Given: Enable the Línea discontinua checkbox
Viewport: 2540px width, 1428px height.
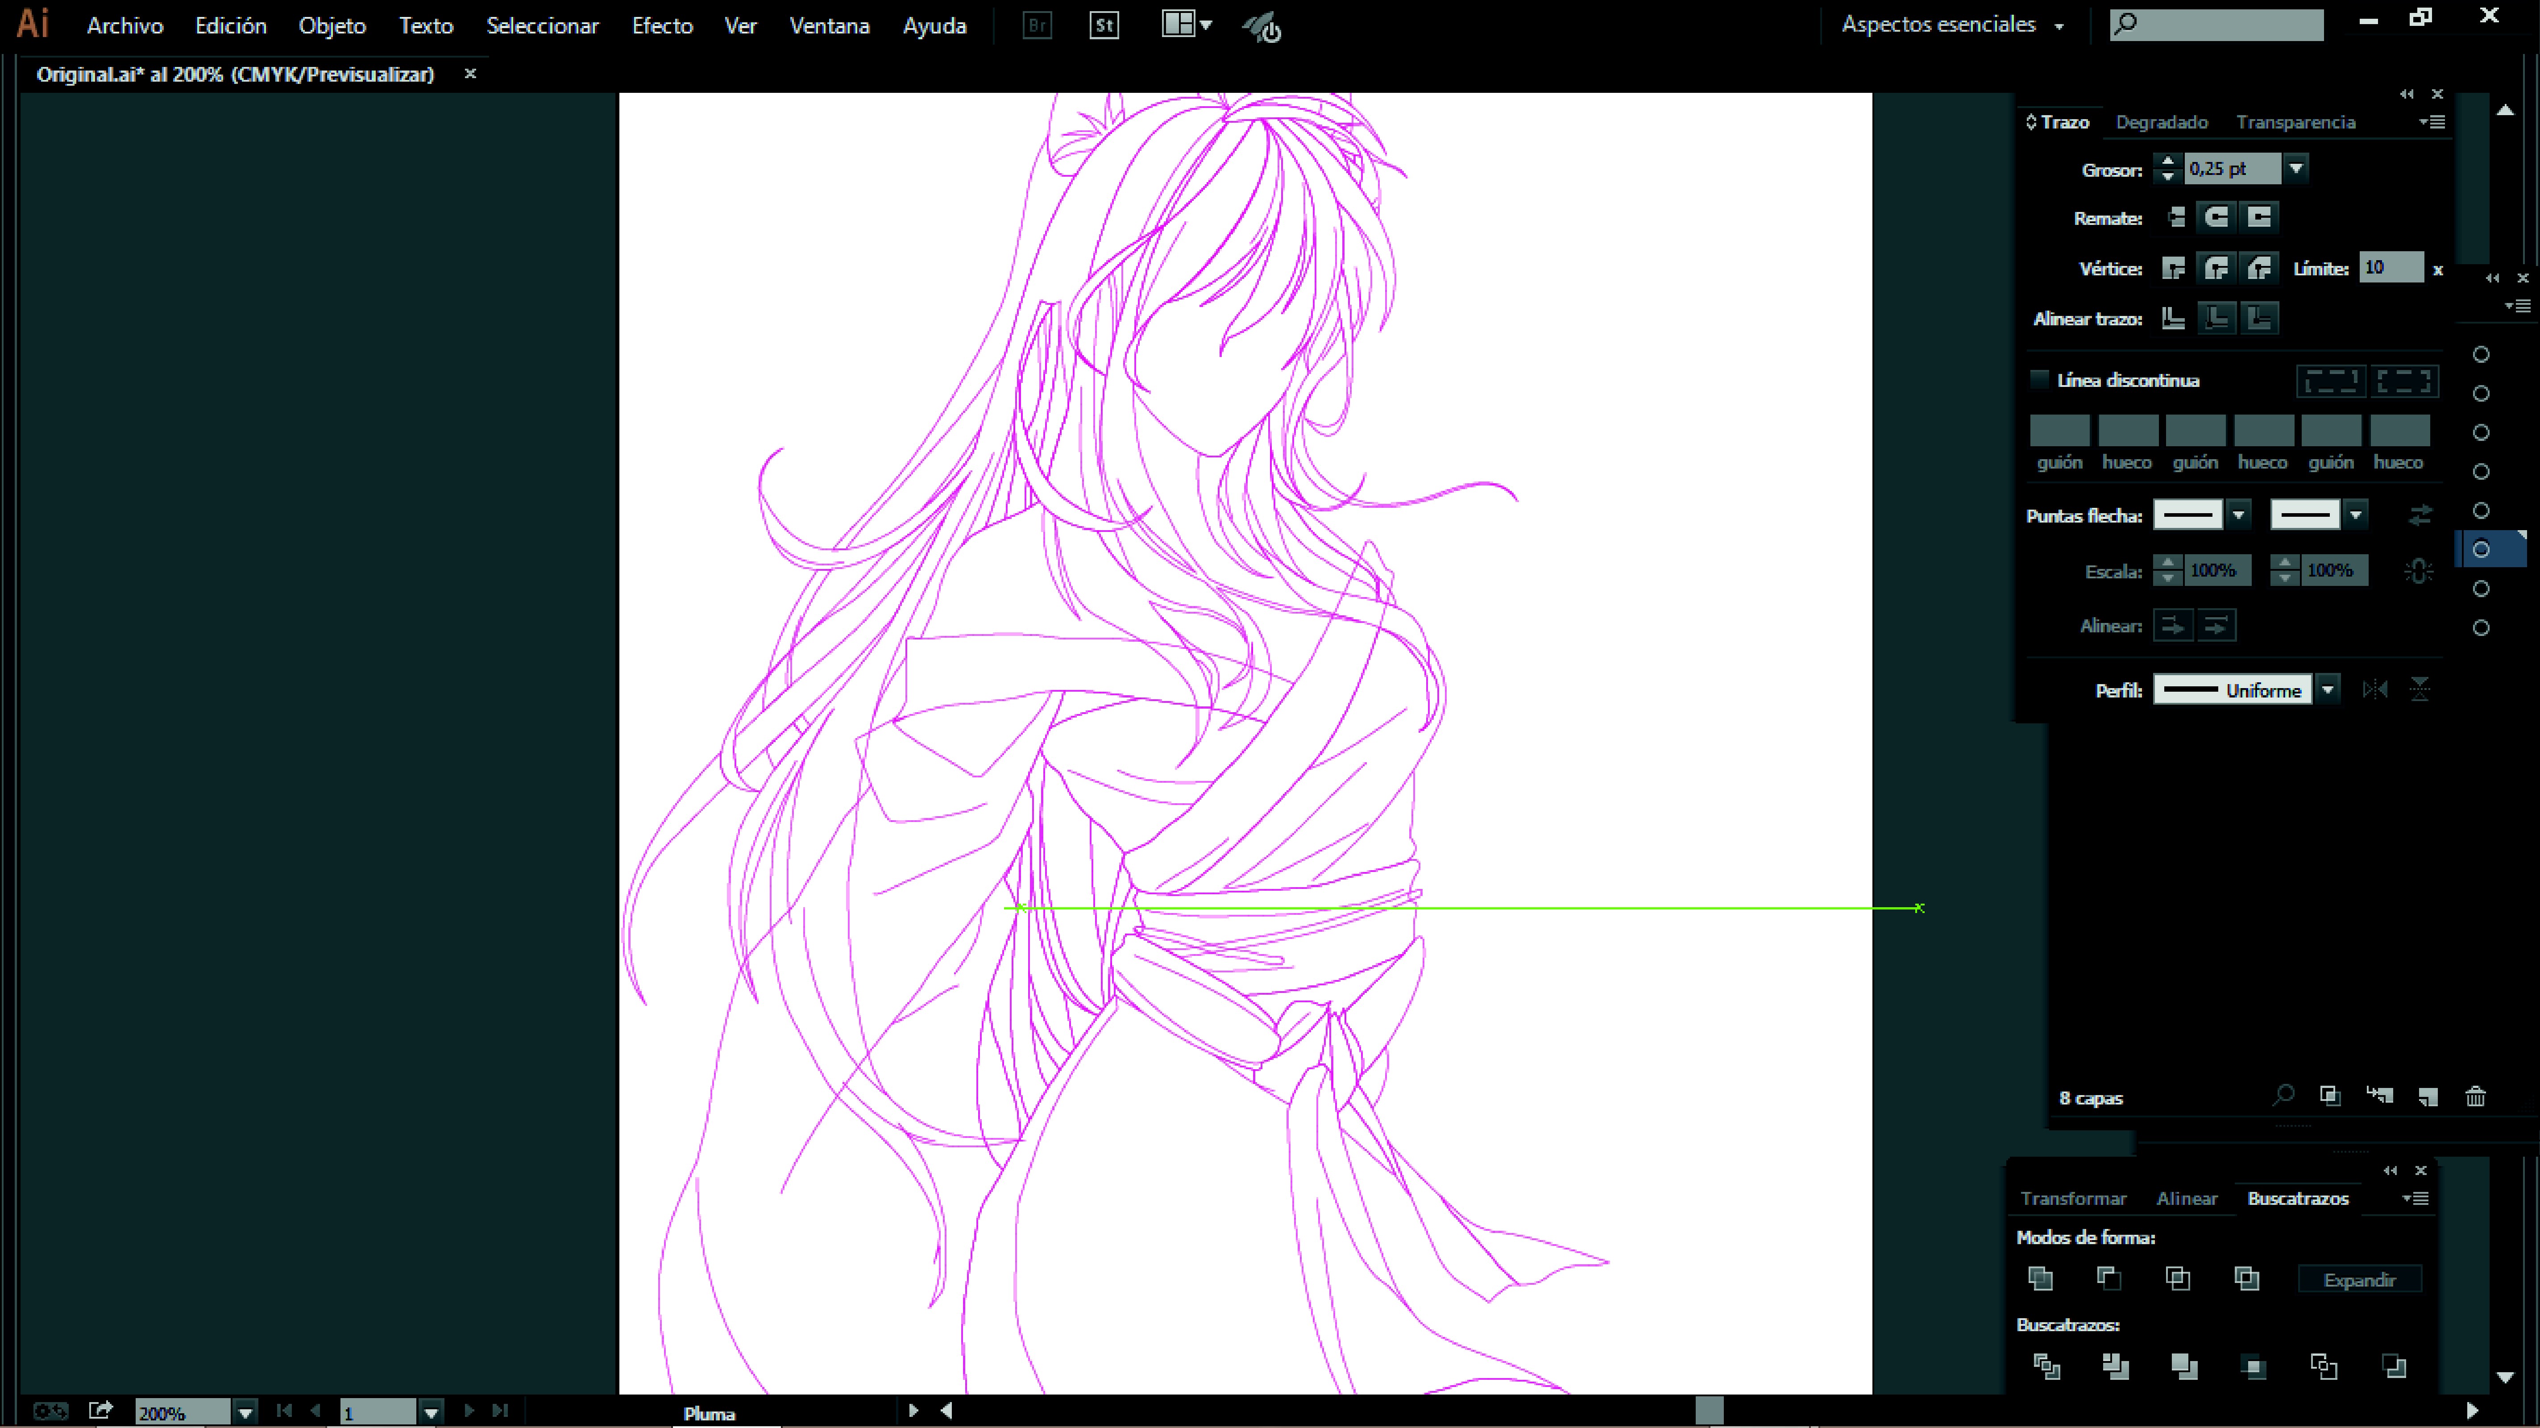Looking at the screenshot, I should [2039, 379].
